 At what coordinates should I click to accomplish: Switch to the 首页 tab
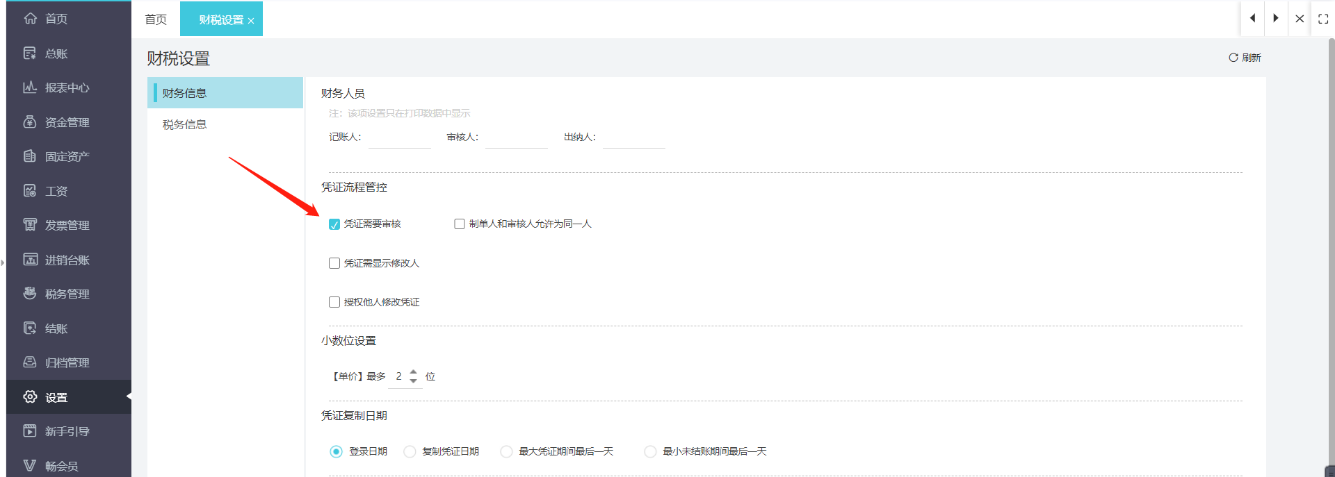156,19
